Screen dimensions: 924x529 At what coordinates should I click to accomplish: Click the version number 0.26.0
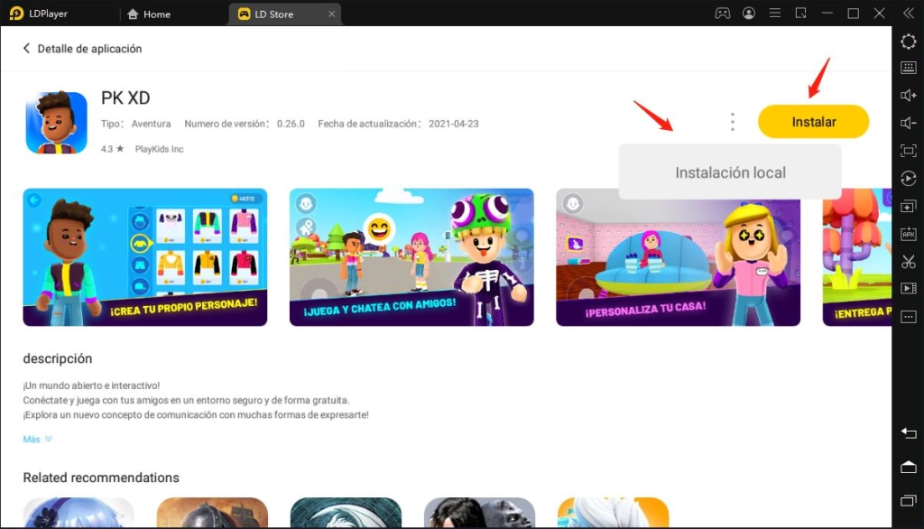click(x=291, y=124)
